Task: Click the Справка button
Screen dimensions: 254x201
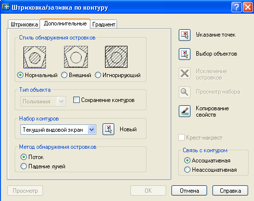Action: click(230, 191)
